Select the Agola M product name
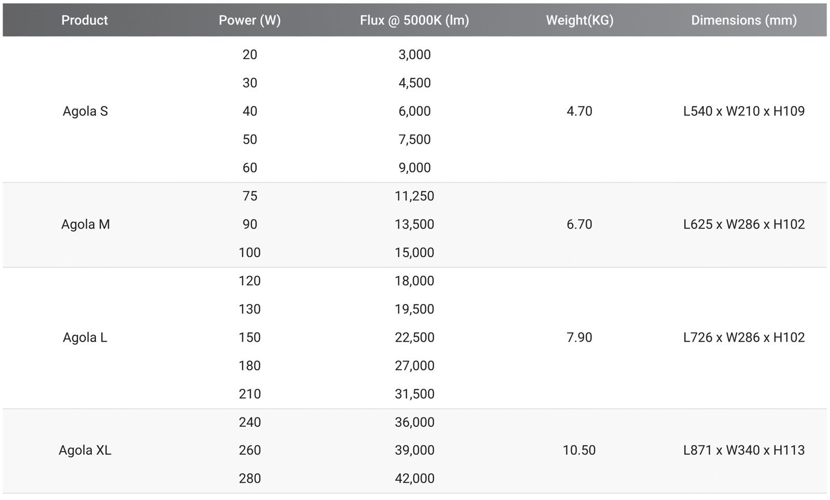830x500 pixels. pos(85,224)
